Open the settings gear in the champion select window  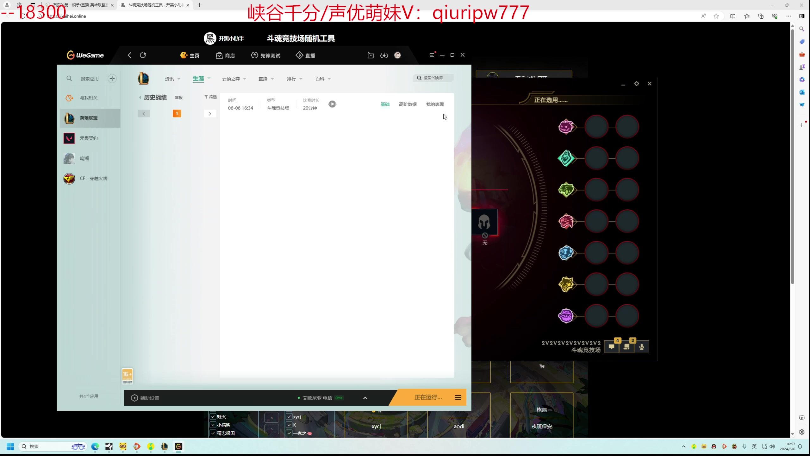[637, 84]
